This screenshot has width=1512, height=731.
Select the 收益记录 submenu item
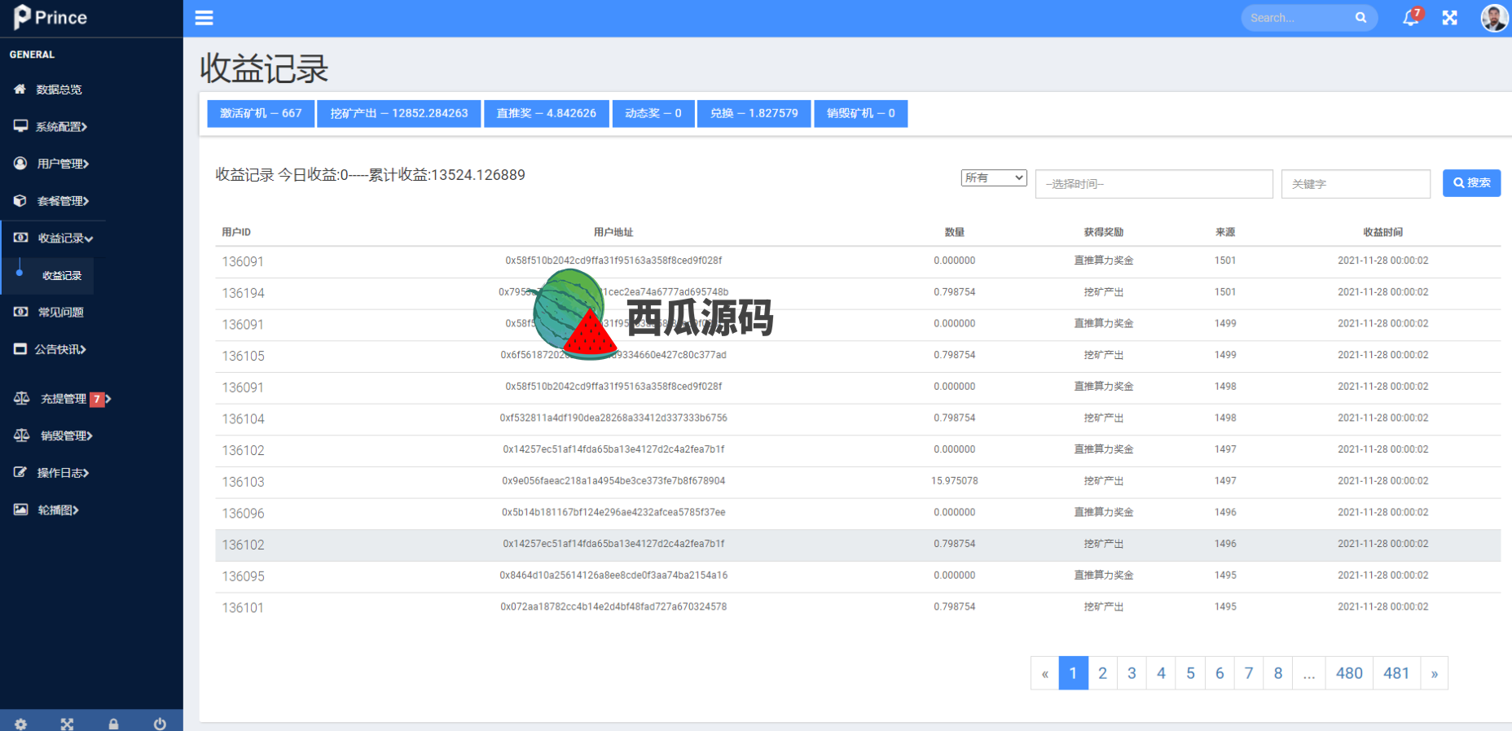[x=62, y=276]
